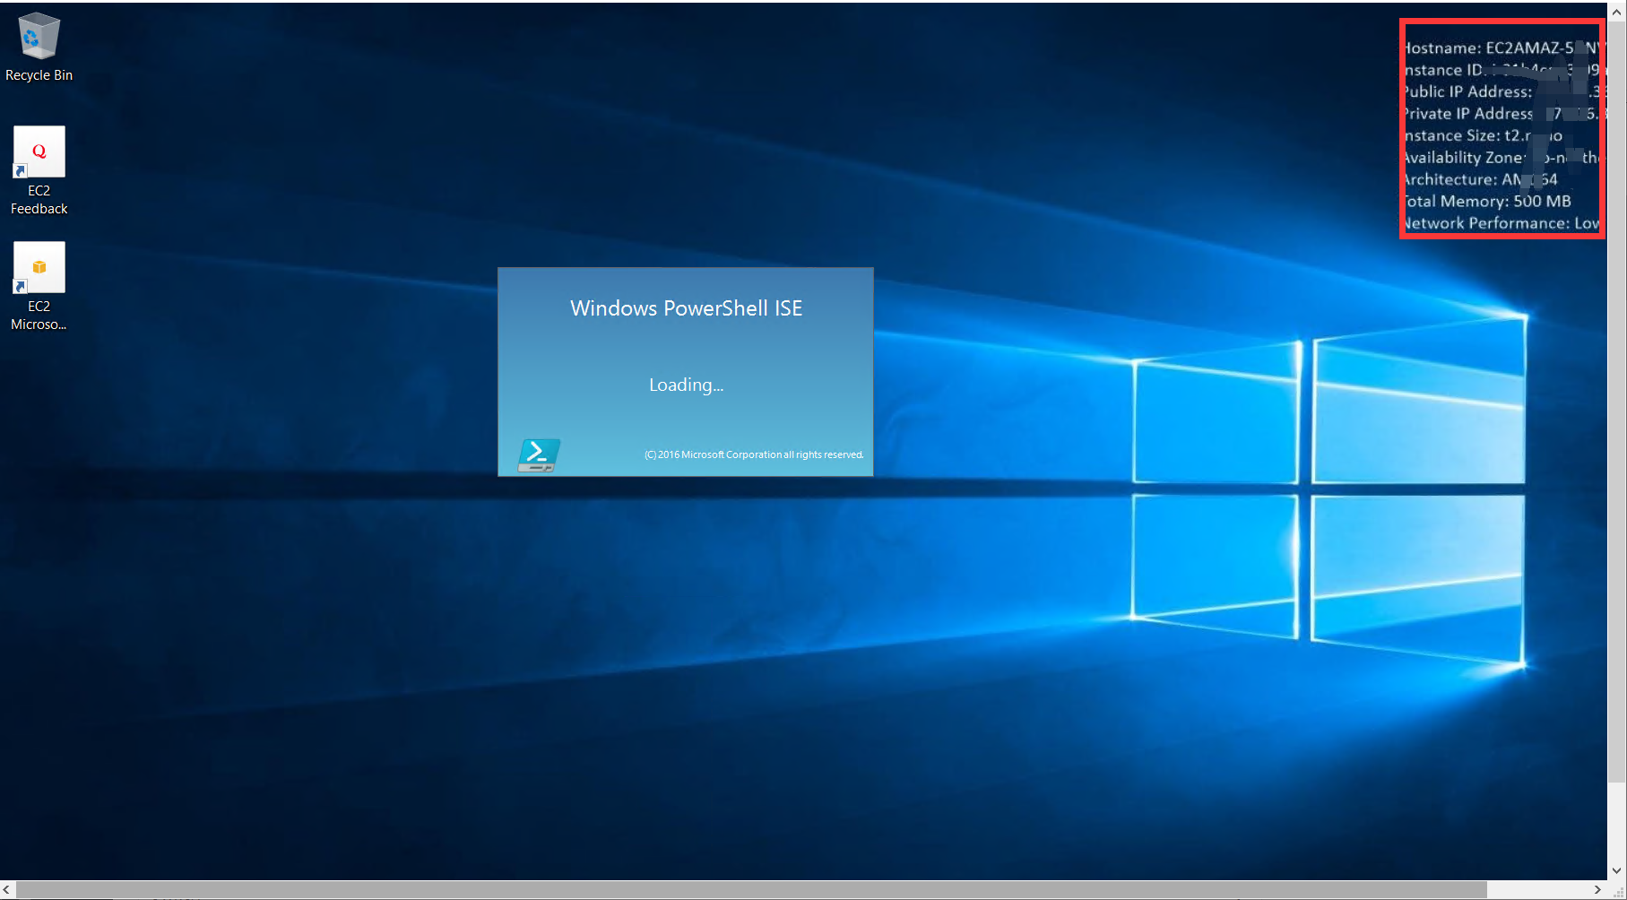Click the down scroll arrow at right edge
The image size is (1627, 900).
click(1617, 870)
